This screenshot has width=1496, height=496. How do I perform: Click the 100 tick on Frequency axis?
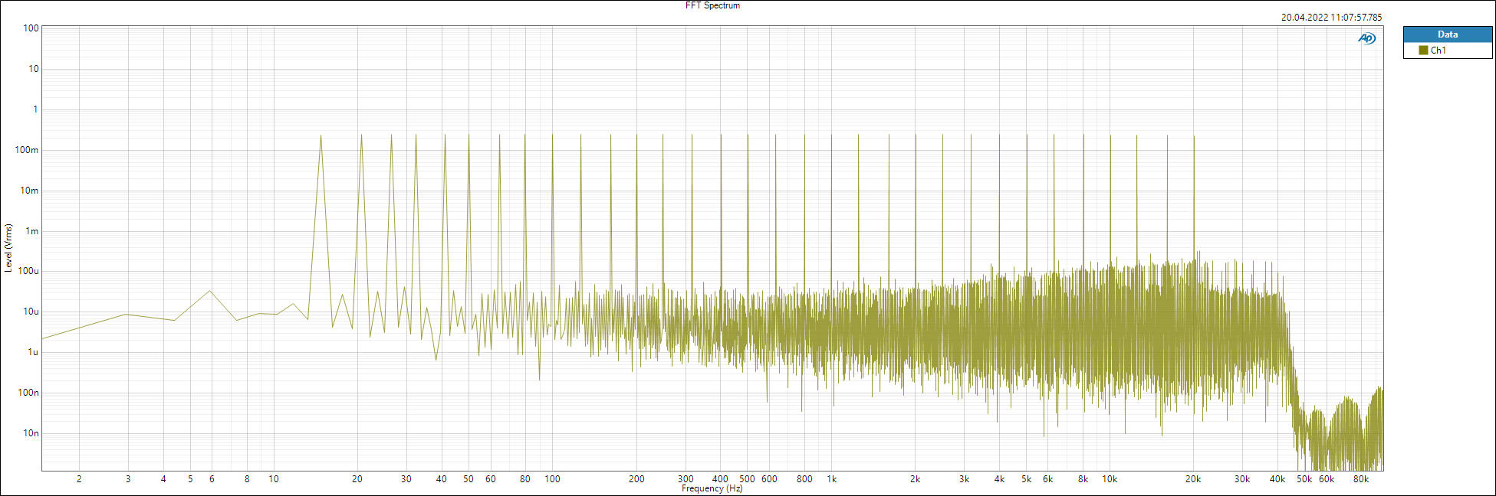click(553, 479)
